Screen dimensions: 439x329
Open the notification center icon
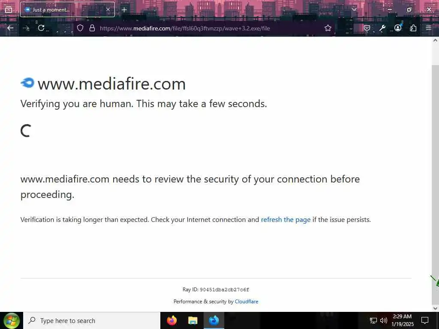tap(425, 320)
